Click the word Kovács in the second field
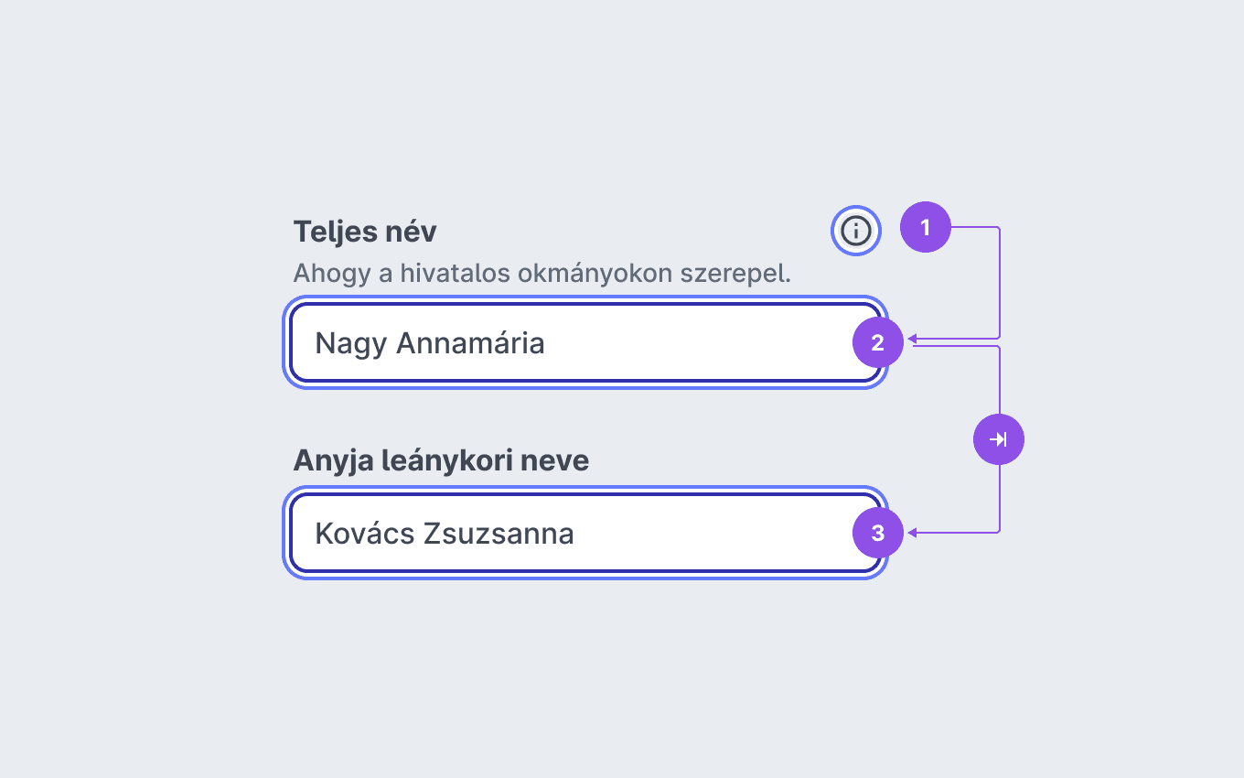The width and height of the screenshot is (1244, 778). 363,534
